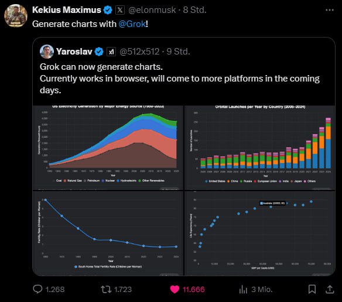Image resolution: width=342 pixels, height=302 pixels.
Task: Click the X affiliation badge beside Kekius Maximus
Action: pyautogui.click(x=120, y=10)
